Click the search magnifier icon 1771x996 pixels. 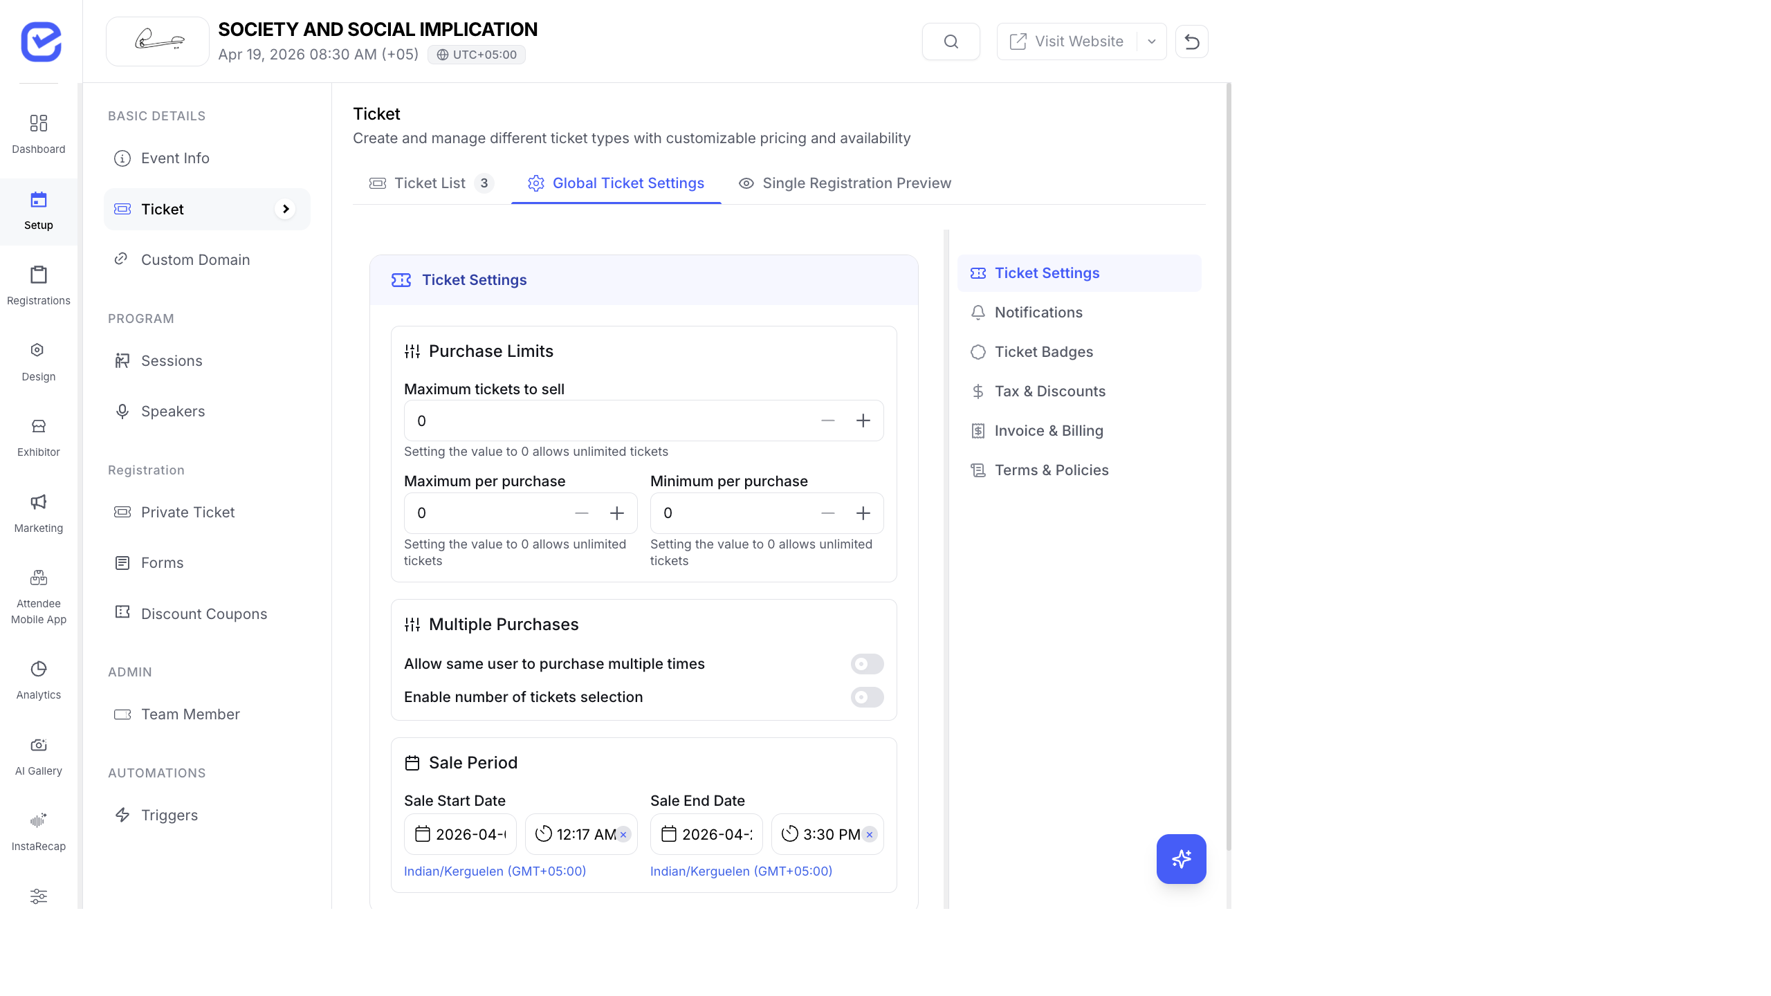(x=951, y=41)
